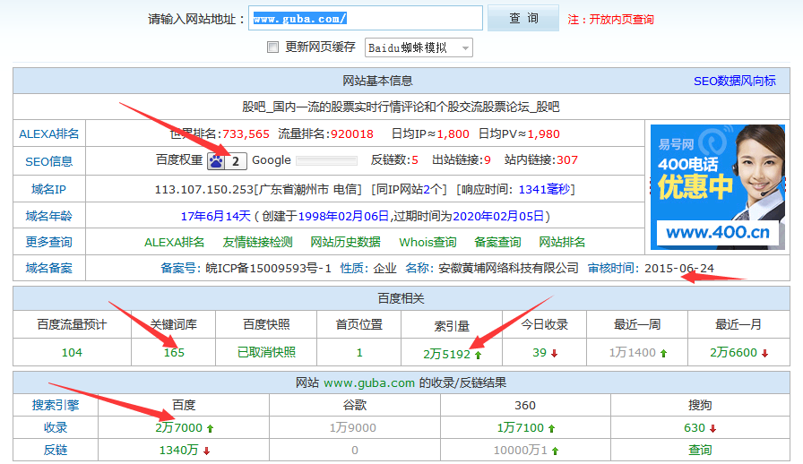Click 360 收录 value 1万7100
Viewport: 803px width, 464px height.
point(521,427)
